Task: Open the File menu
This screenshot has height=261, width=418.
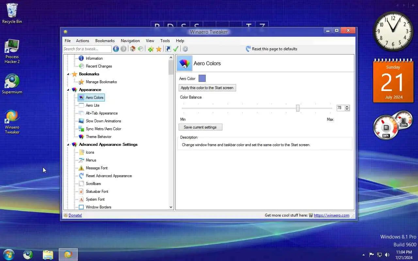Action: [68, 41]
